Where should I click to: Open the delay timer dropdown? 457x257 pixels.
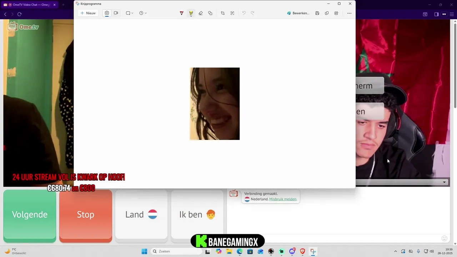click(x=143, y=13)
